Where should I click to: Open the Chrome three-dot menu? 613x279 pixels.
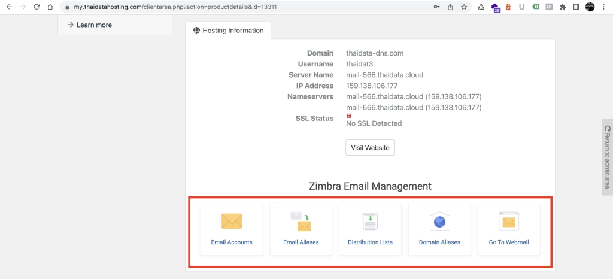(603, 7)
